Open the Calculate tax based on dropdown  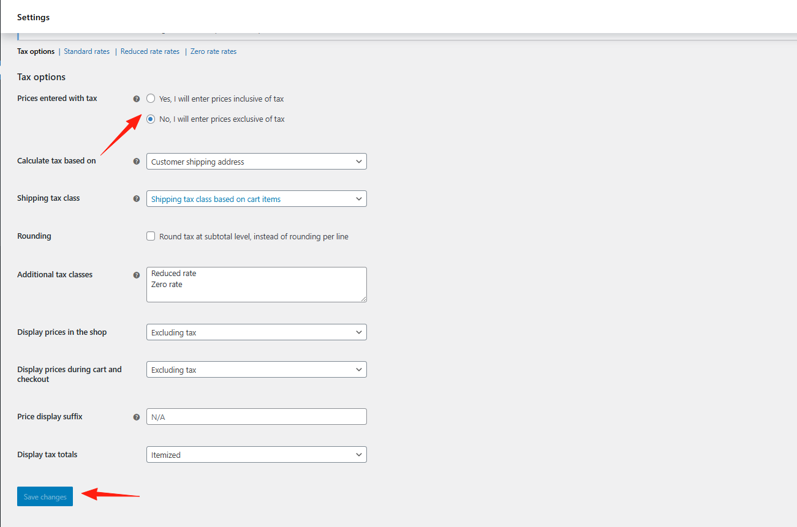click(x=256, y=162)
